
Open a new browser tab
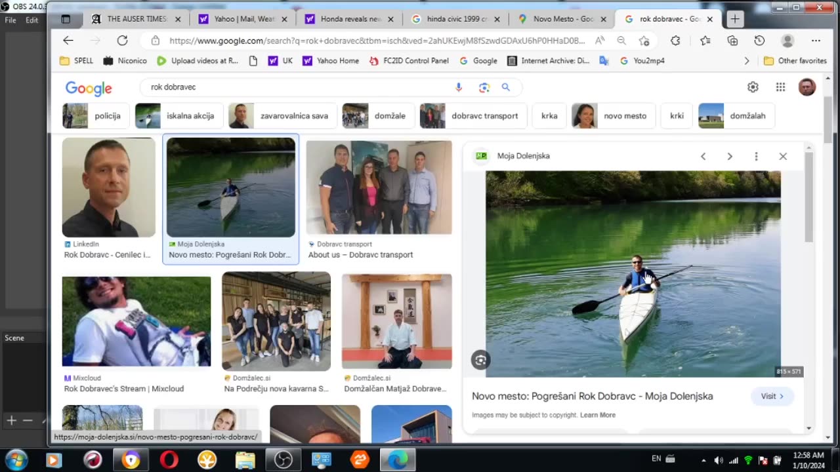(x=735, y=19)
